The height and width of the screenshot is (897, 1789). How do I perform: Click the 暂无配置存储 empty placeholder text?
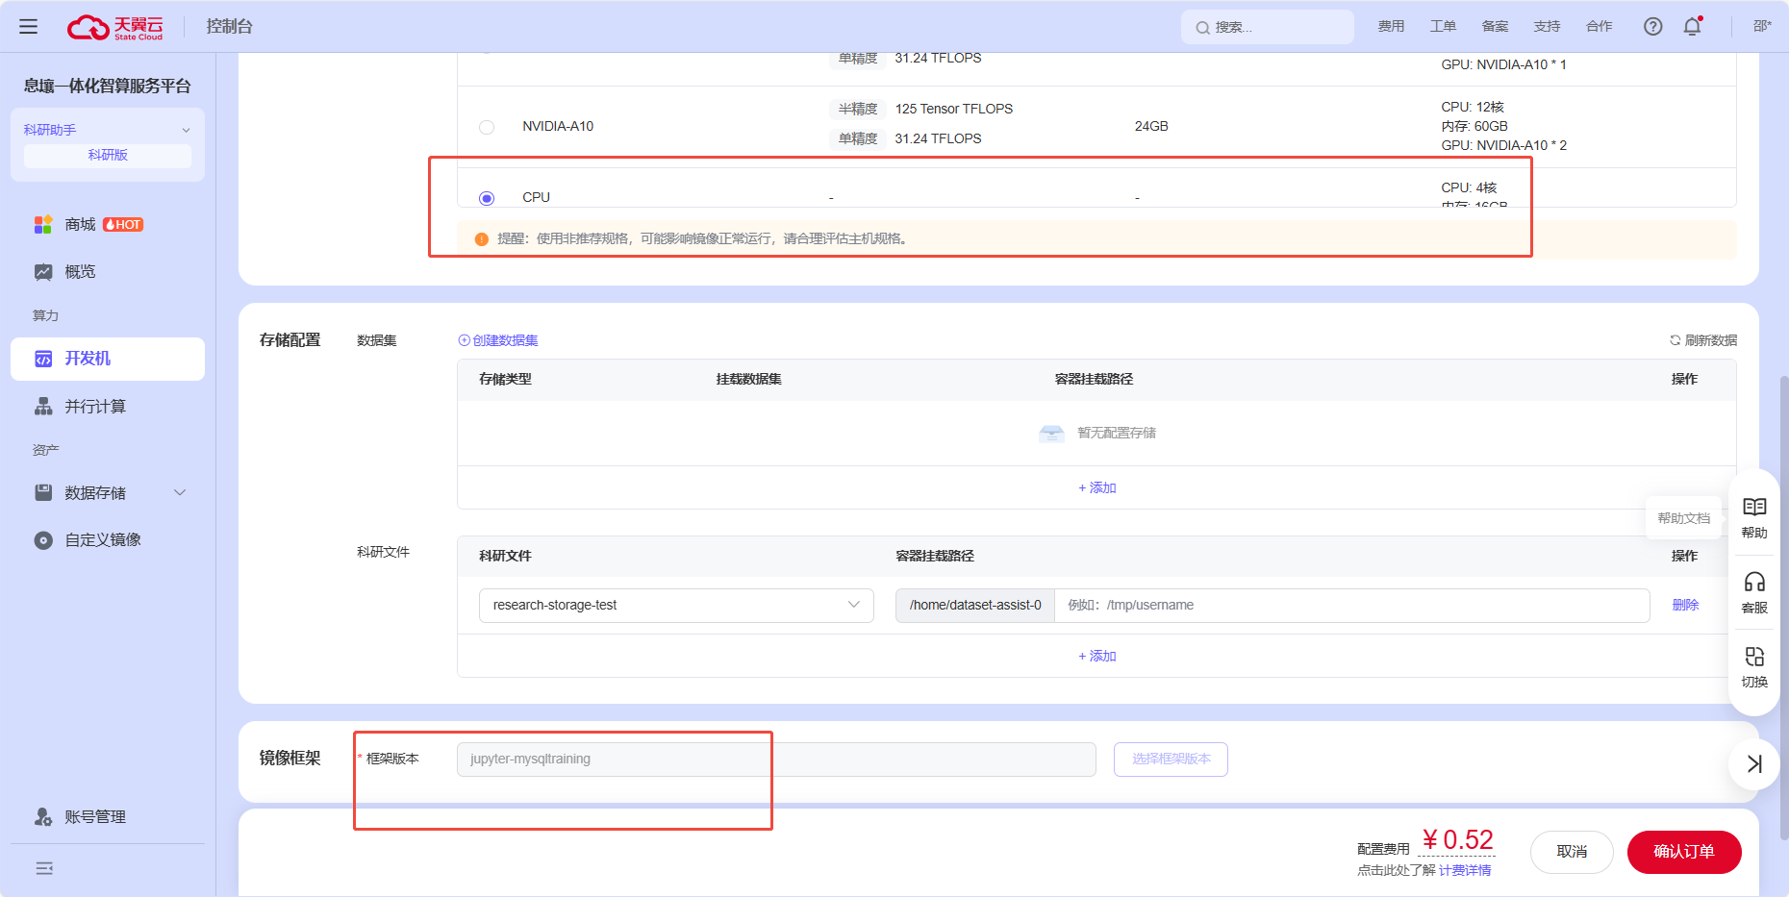tap(1117, 434)
